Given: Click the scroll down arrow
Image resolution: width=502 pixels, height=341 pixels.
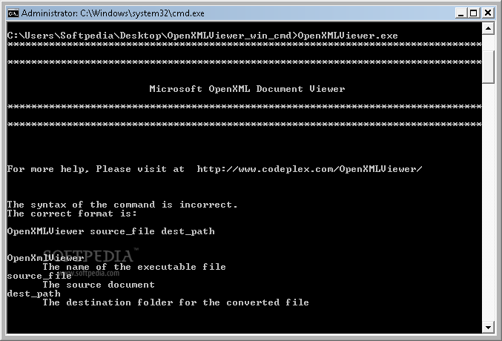Looking at the screenshot, I should [x=489, y=327].
